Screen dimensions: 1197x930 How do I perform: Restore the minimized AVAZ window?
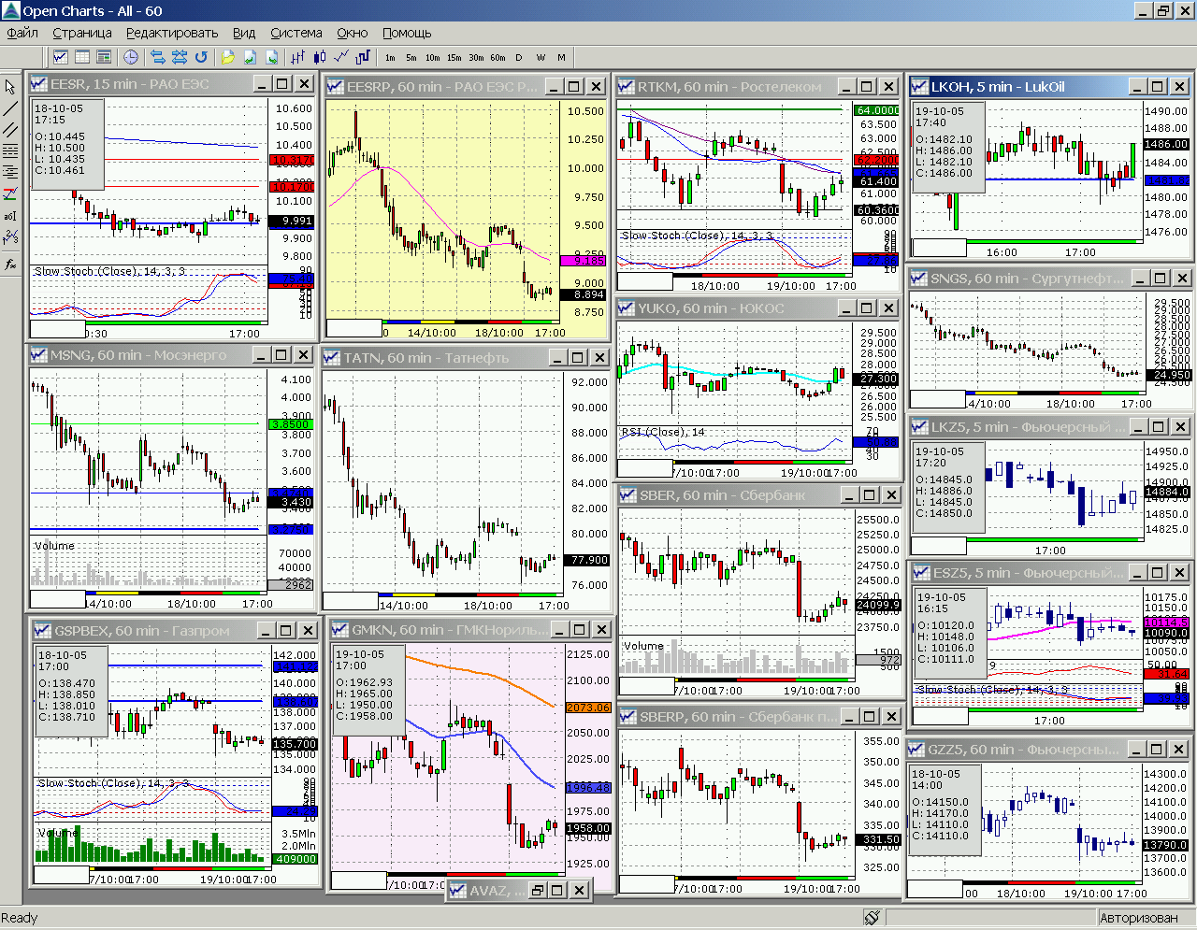(x=537, y=891)
